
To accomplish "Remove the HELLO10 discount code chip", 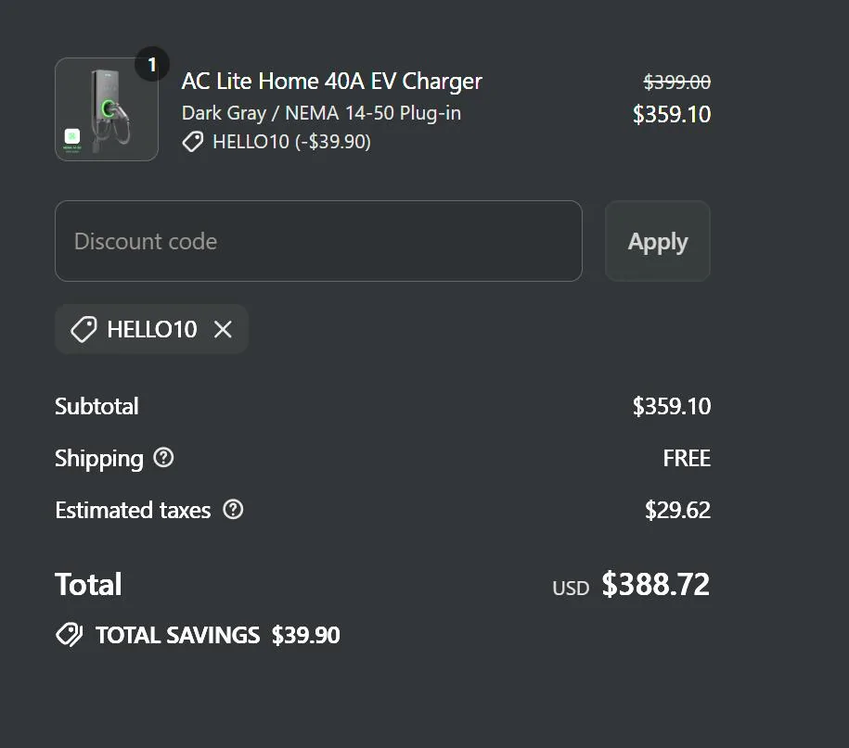I will (223, 329).
